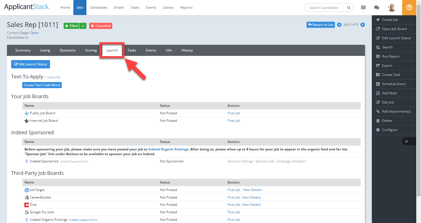Click Export in sidebar
This screenshot has width=421, height=223.
click(394, 66)
